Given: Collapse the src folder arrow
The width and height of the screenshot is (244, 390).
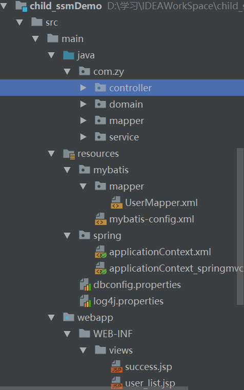Looking at the screenshot, I should pos(19,23).
